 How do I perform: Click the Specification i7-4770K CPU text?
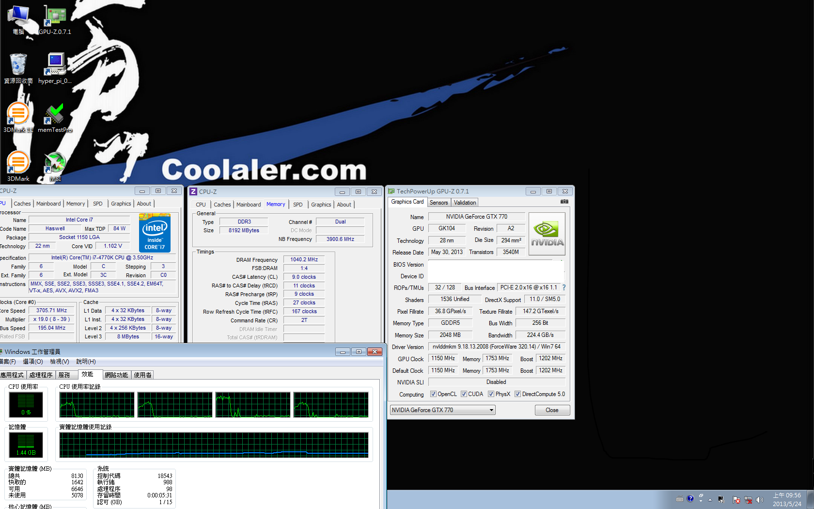click(102, 258)
